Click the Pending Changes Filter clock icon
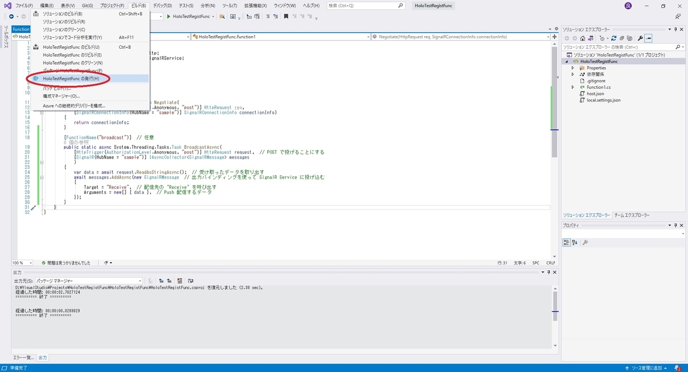 click(602, 38)
